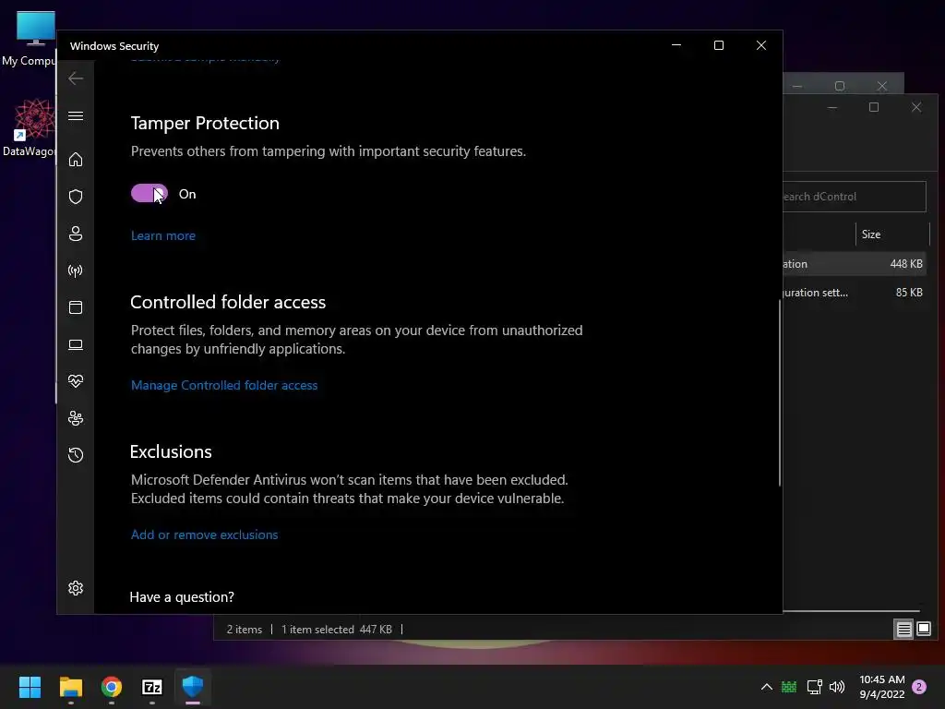Click Manage Controlled folder access link
945x709 pixels.
click(x=224, y=385)
